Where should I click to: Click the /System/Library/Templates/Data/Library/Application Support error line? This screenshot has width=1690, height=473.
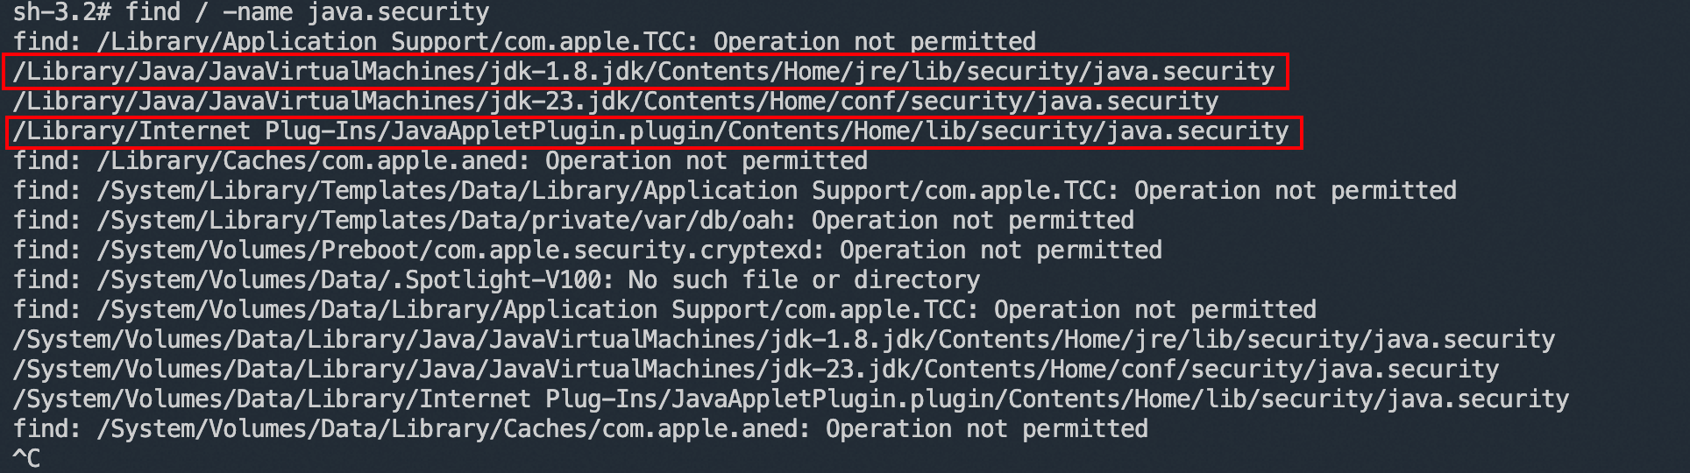pyautogui.click(x=735, y=191)
